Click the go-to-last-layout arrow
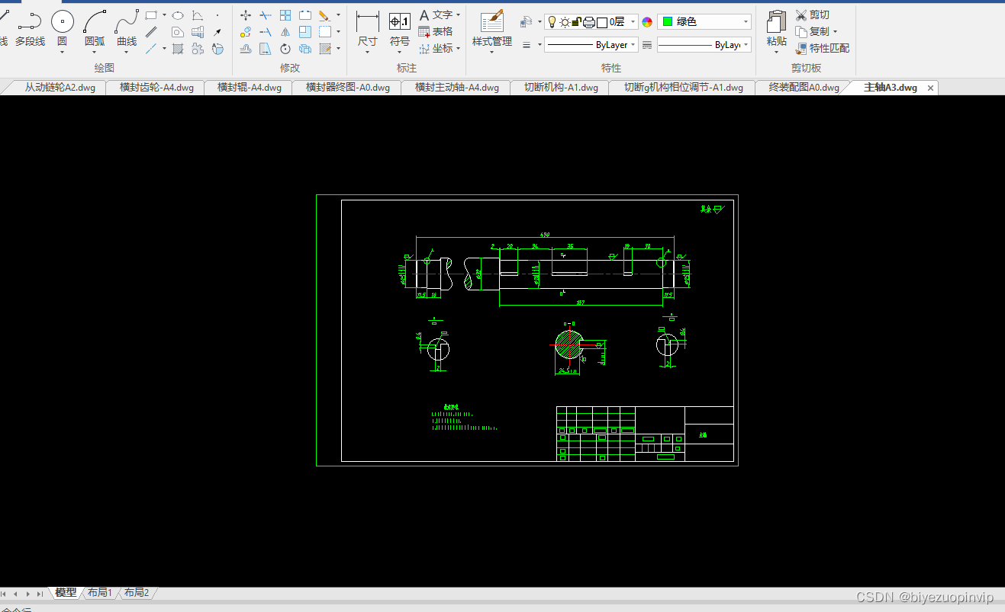The width and height of the screenshot is (1005, 612). pyautogui.click(x=40, y=593)
